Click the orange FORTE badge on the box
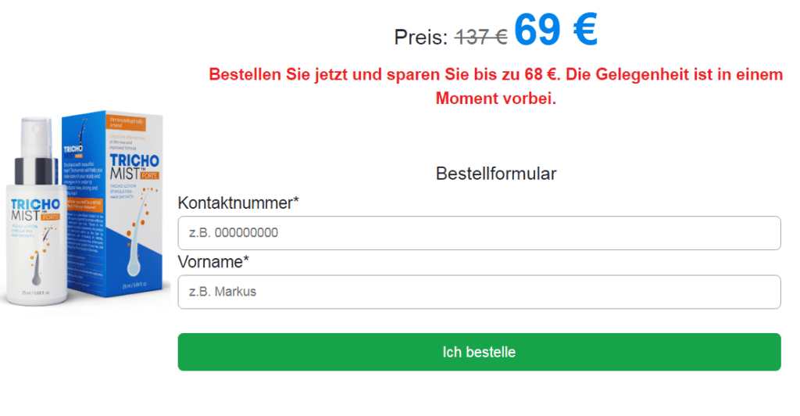Image resolution: width=800 pixels, height=416 pixels. [x=148, y=175]
